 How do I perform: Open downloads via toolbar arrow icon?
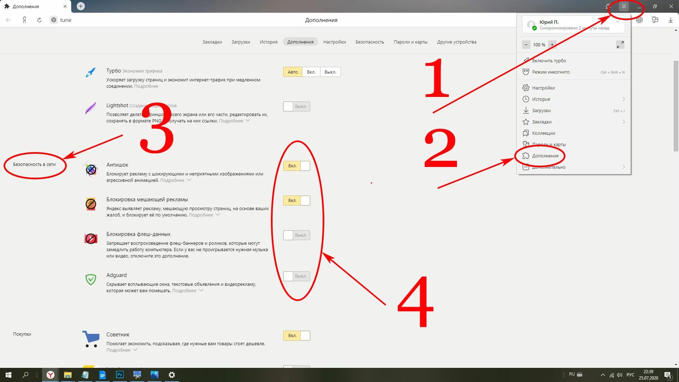(671, 20)
